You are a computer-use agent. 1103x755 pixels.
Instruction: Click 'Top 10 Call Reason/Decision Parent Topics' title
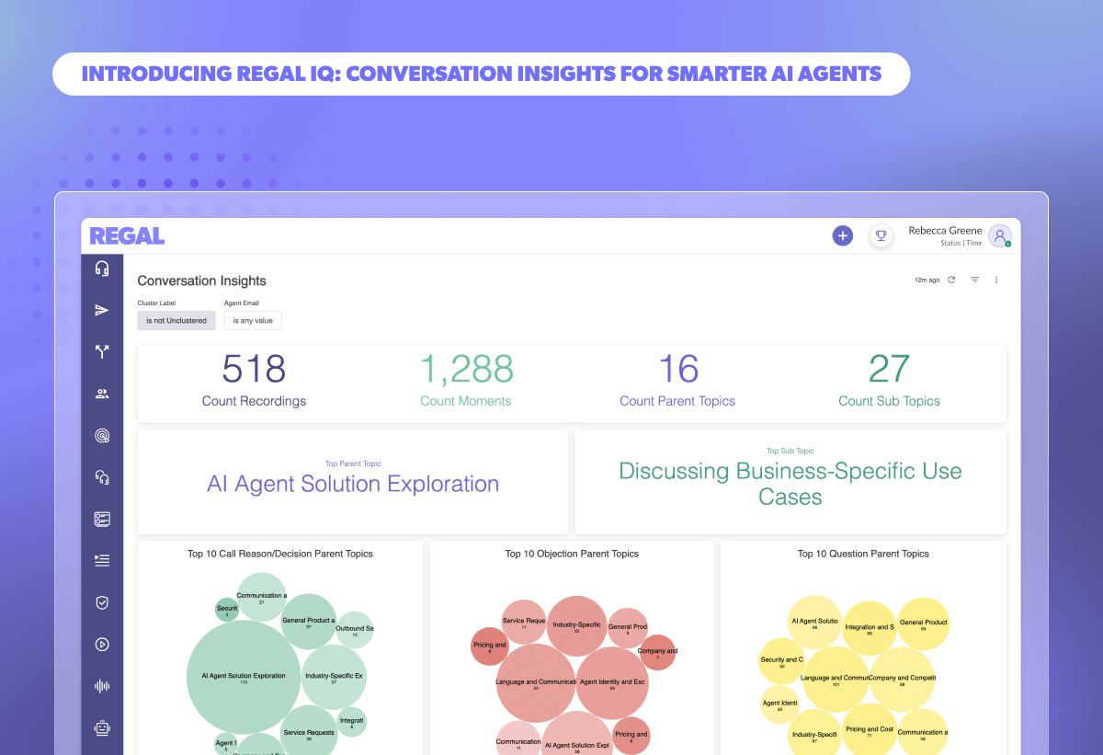coord(280,554)
